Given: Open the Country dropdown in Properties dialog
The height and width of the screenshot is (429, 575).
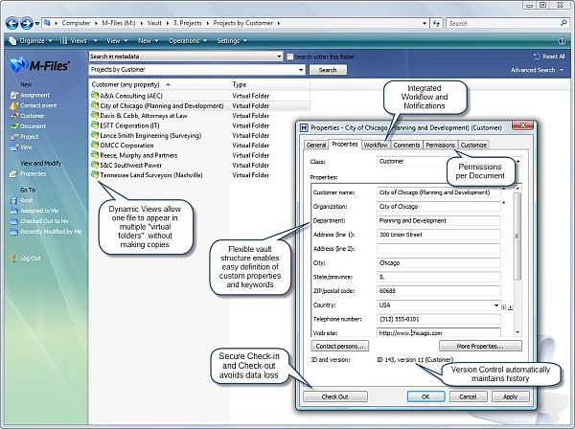Looking at the screenshot, I should pos(496,305).
